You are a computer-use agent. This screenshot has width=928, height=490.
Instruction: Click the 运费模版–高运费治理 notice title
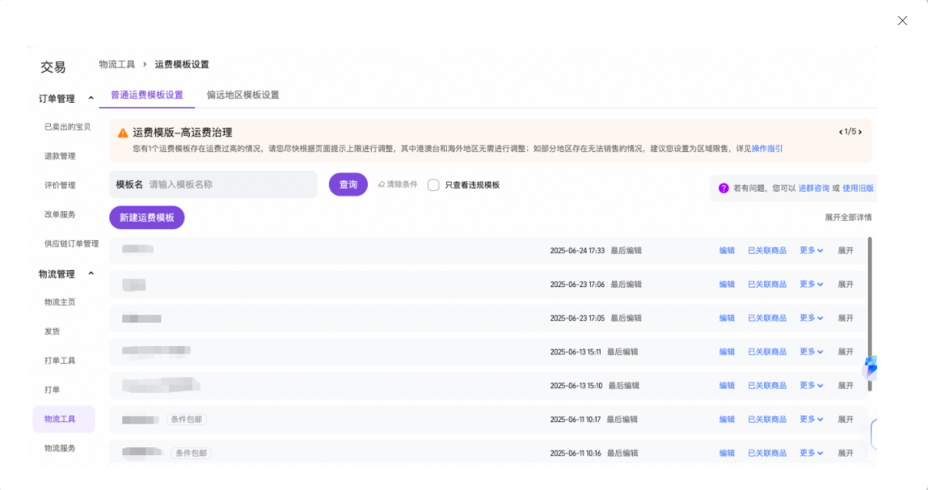[183, 133]
